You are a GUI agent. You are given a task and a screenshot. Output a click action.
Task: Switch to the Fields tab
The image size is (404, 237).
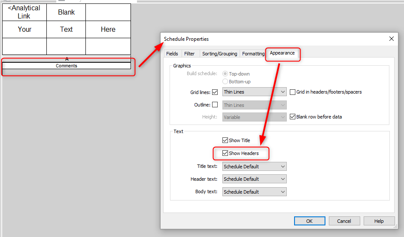tap(172, 54)
